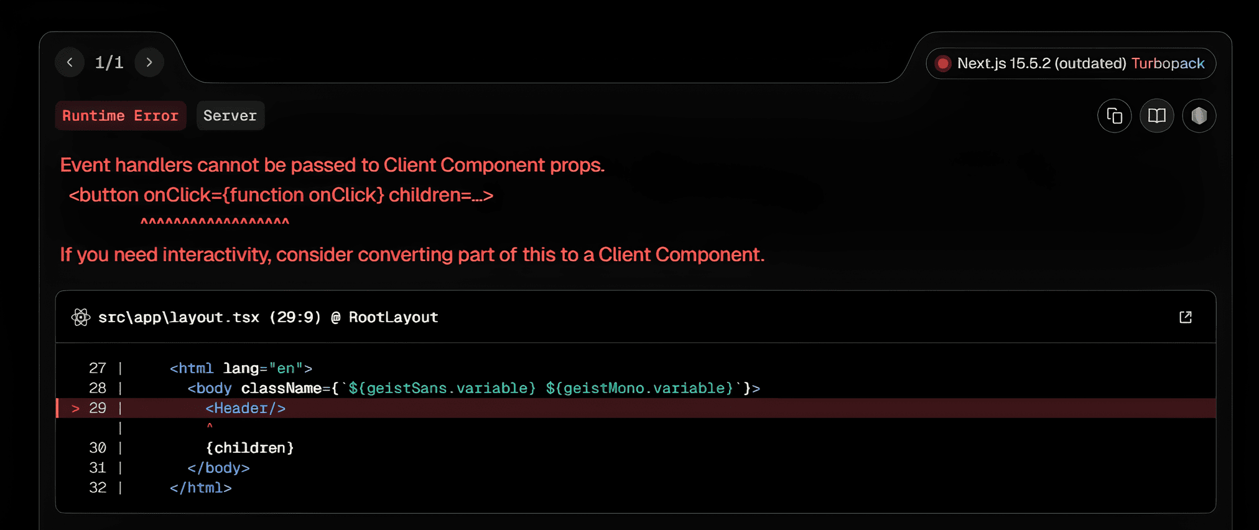
Task: Click the Runtime Error label
Action: point(120,116)
